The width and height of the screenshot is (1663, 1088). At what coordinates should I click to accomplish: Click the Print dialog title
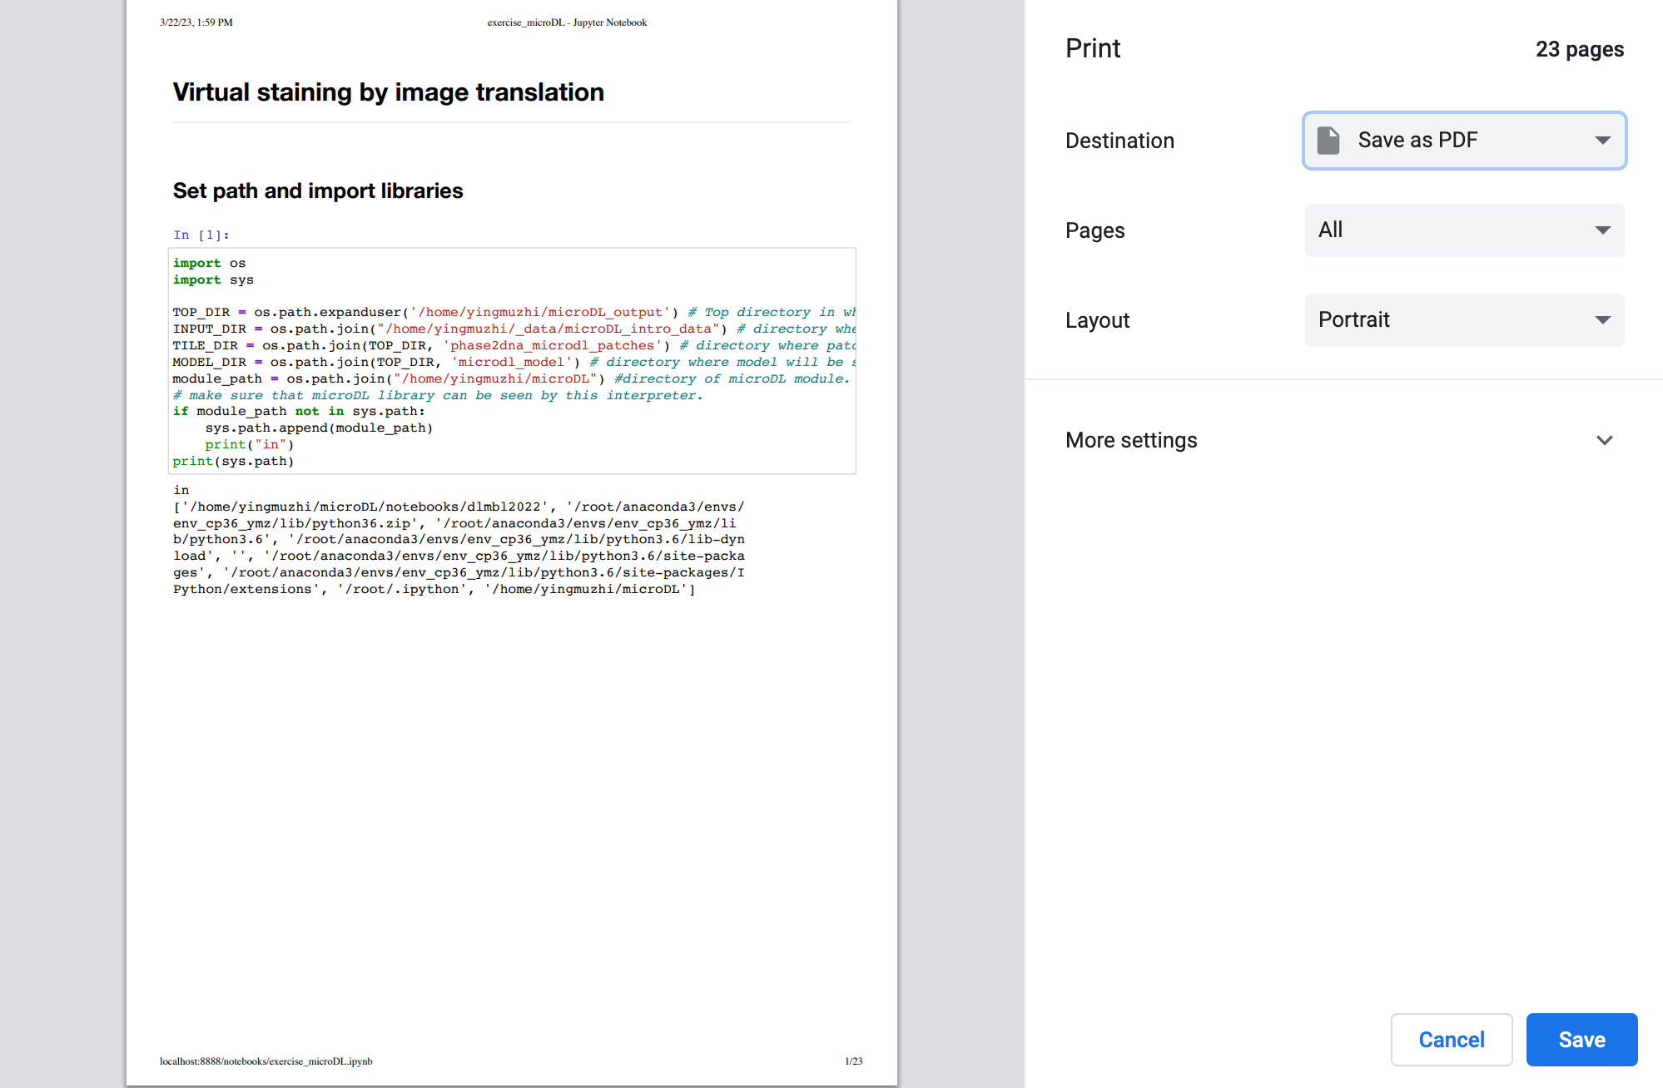point(1093,48)
